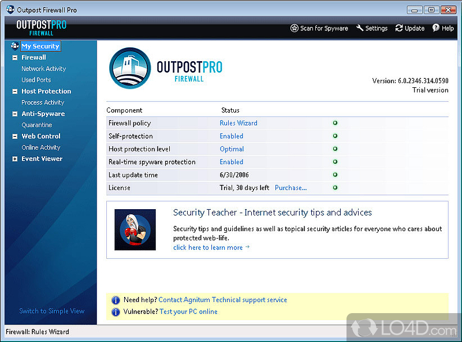Click the Status column header
Viewport: 462px width, 342px height.
(x=230, y=110)
